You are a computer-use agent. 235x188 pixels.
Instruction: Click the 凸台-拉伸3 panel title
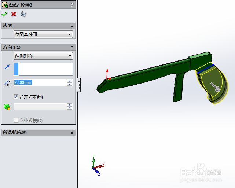point(21,5)
